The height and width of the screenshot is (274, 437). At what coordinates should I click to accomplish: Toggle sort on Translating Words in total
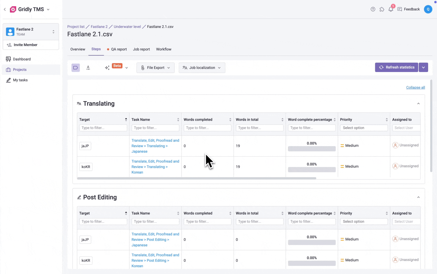point(282,119)
